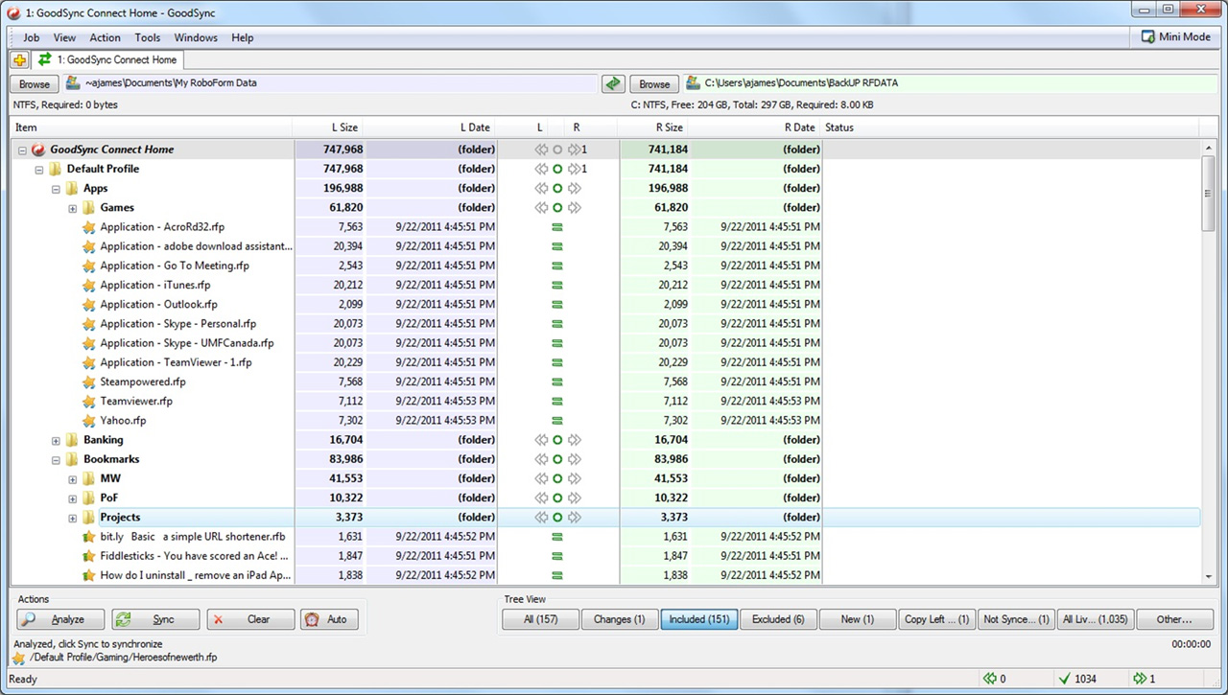Click the left-side Browse button
The image size is (1228, 695).
(x=35, y=84)
